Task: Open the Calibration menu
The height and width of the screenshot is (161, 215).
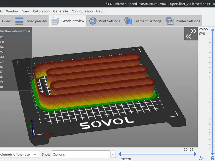Action: [41, 11]
